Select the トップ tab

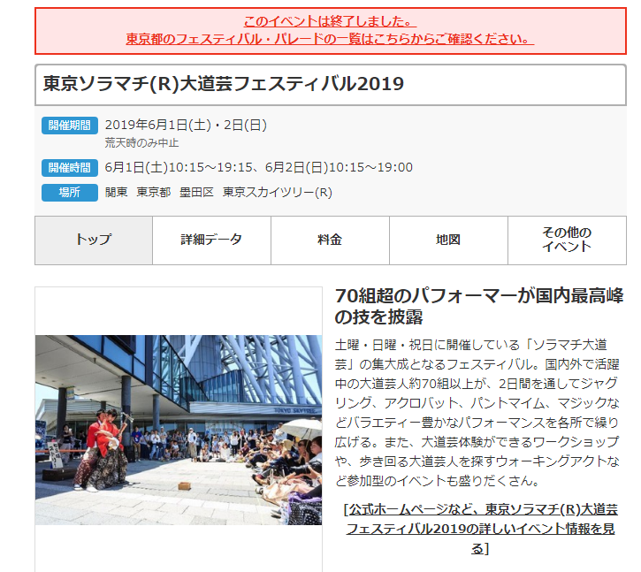[94, 240]
